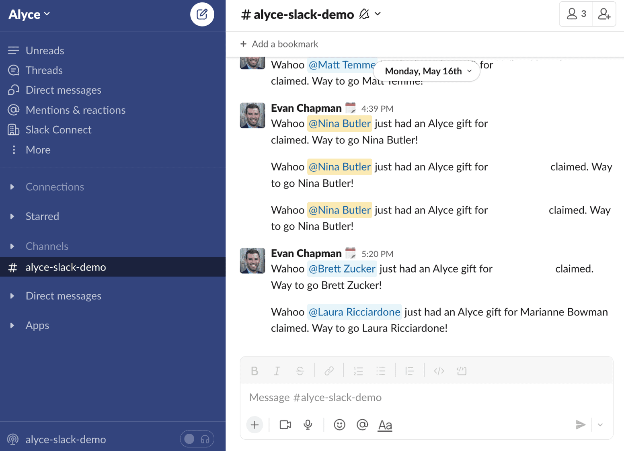Viewport: 624px width, 451px height.
Task: Add people to the channel
Action: [x=604, y=14]
